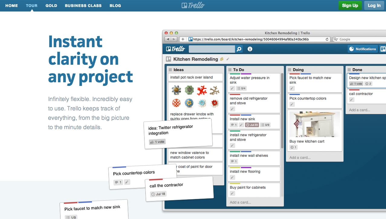Click the plus button beside the URL field

[x=183, y=39]
